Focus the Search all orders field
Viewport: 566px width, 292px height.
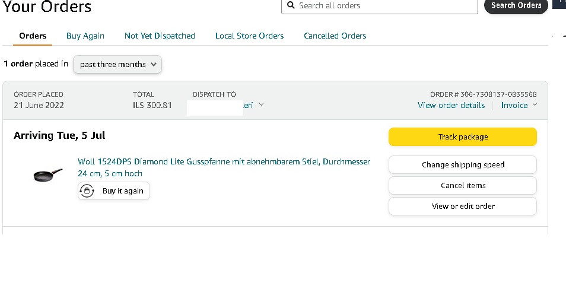(x=386, y=5)
